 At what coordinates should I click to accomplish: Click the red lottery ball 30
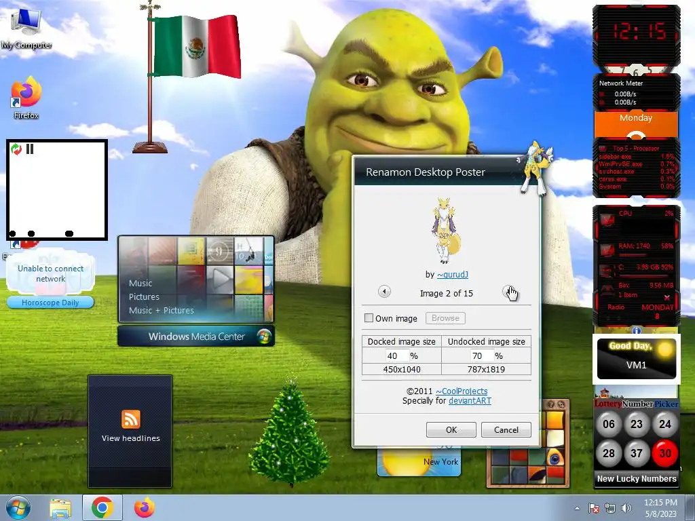pos(665,452)
